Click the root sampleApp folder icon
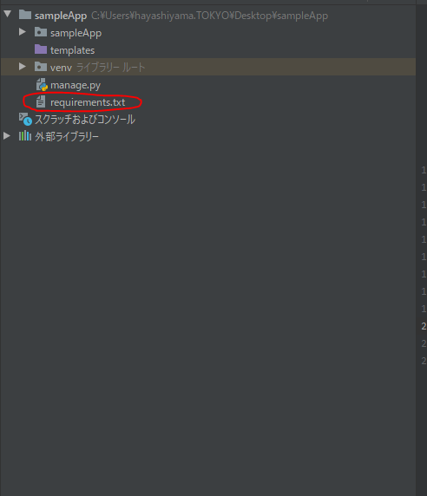Screen dimensions: 427x496 point(25,15)
